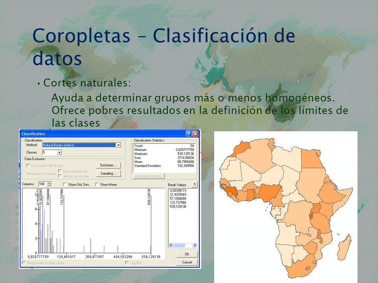Click the help question mark button in Classification title bar

point(189,134)
